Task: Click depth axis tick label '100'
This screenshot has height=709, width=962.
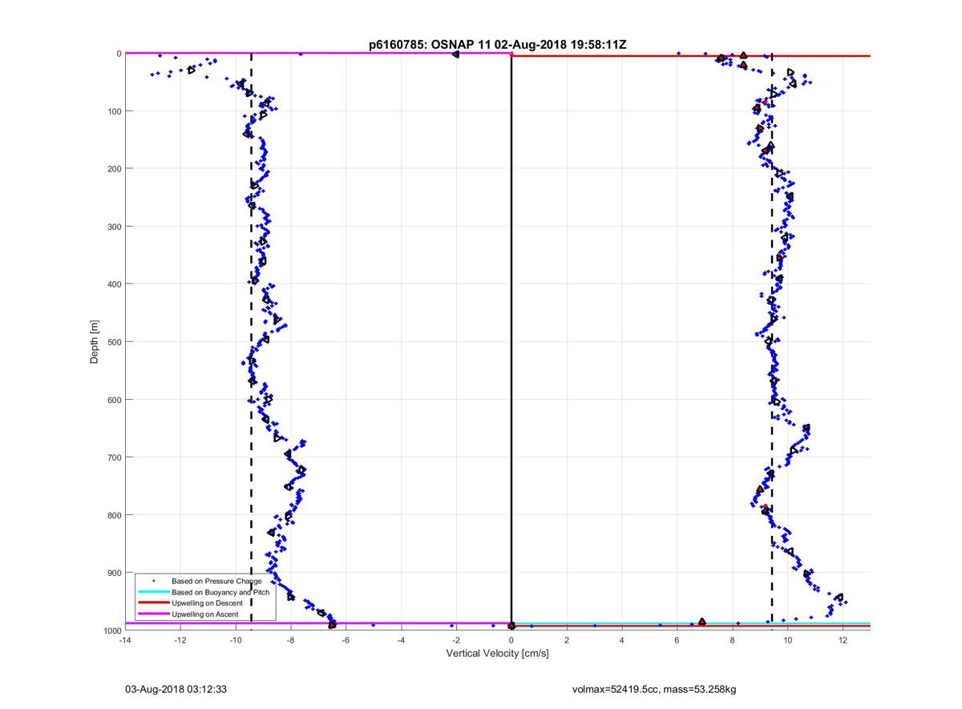Action: point(114,111)
